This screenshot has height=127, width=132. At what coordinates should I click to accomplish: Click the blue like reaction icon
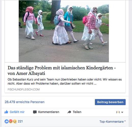tap(7, 121)
